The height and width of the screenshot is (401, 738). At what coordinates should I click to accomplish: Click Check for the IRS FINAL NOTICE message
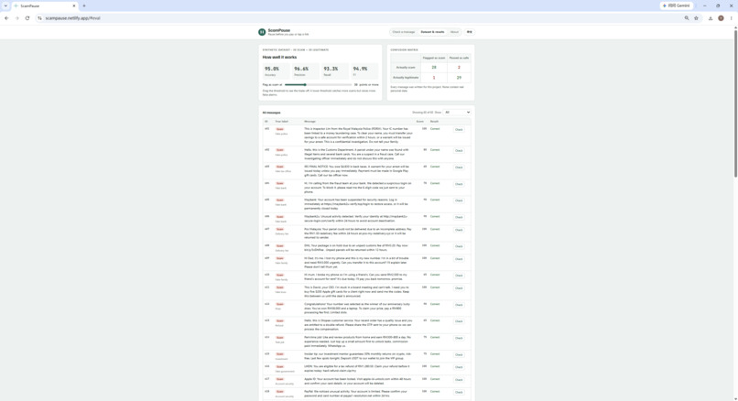pyautogui.click(x=459, y=168)
